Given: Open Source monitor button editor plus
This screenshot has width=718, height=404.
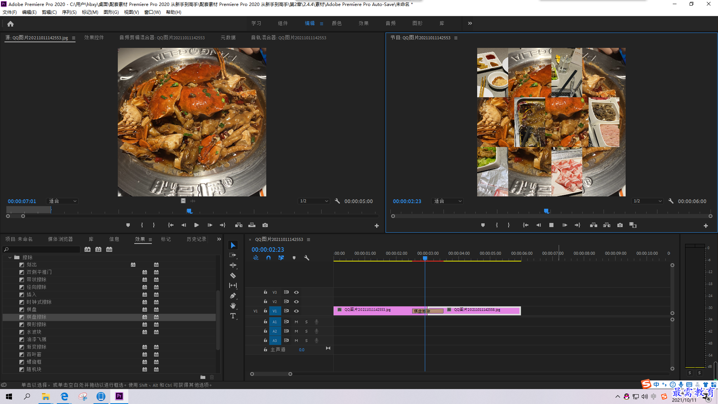Looking at the screenshot, I should 377,226.
